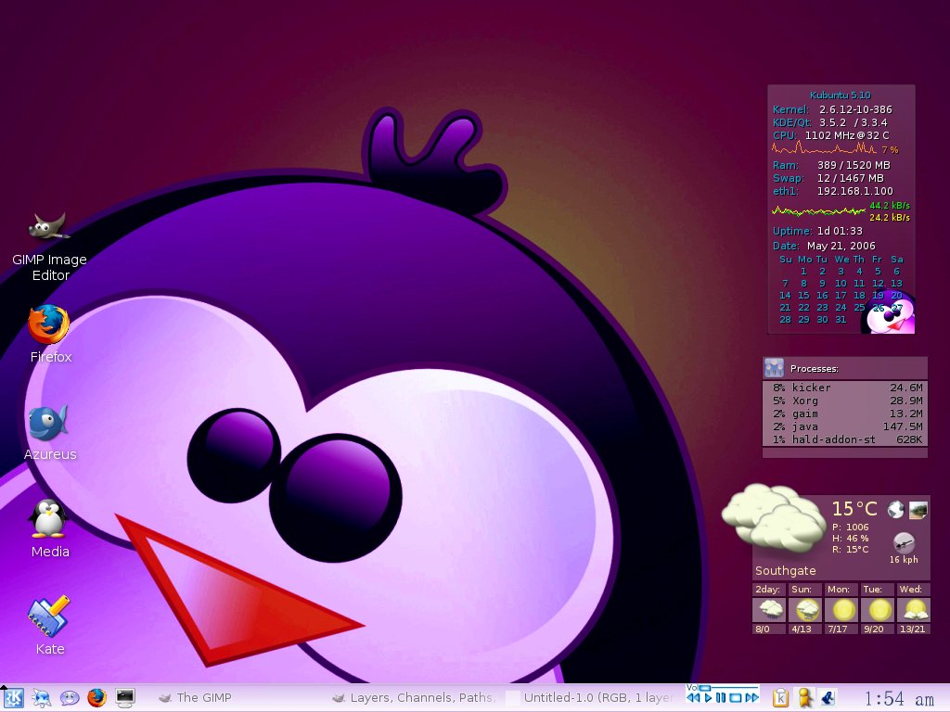Click the 192.168.1.100 eth1 address
The width and height of the screenshot is (950, 712).
pos(854,191)
